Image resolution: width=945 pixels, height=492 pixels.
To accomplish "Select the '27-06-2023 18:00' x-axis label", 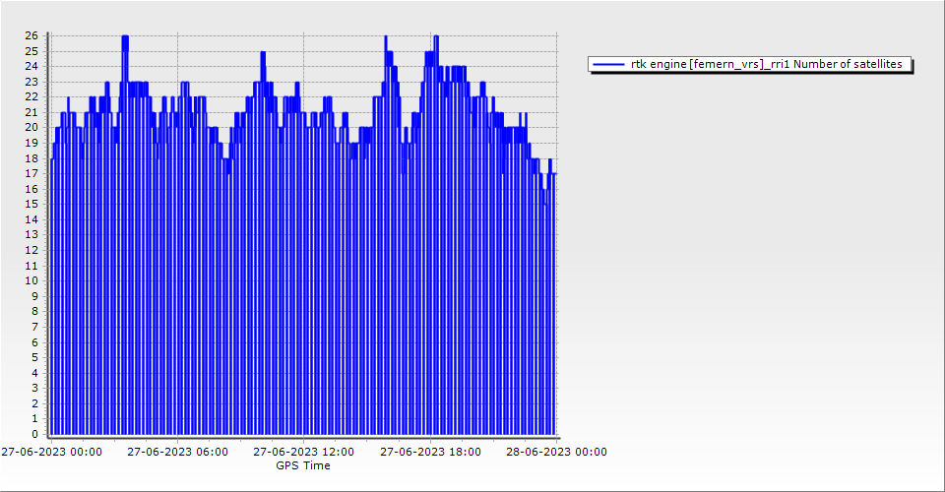I will click(431, 453).
